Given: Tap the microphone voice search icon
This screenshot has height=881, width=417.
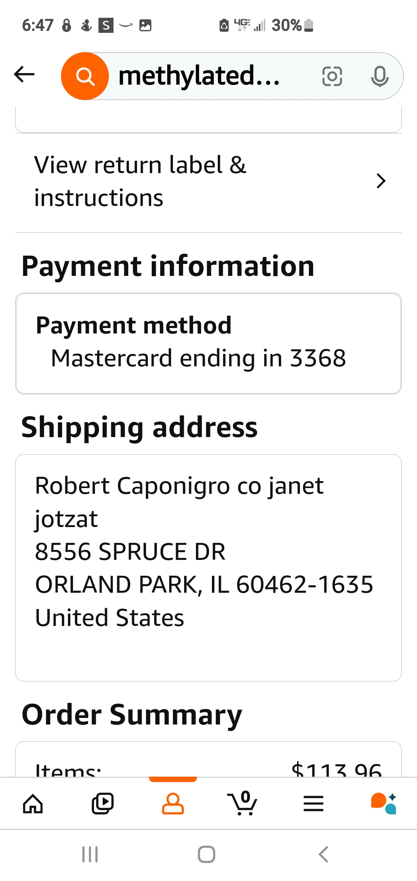Looking at the screenshot, I should pos(380,76).
